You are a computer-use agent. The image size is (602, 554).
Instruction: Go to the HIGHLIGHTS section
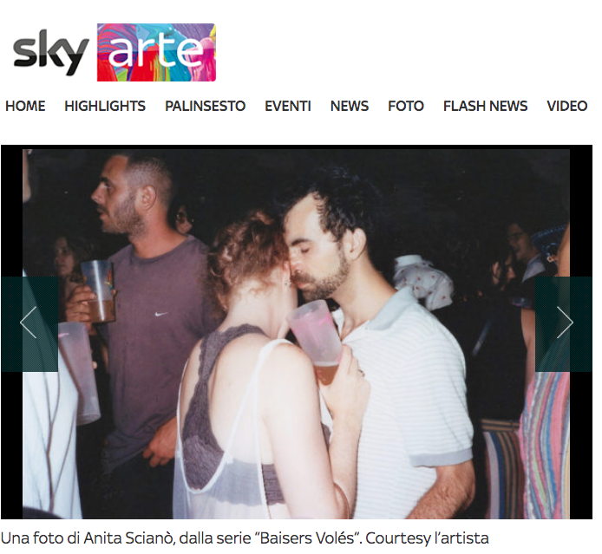pyautogui.click(x=105, y=106)
